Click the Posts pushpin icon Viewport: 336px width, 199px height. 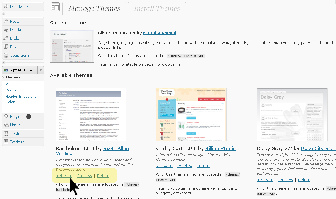point(6,21)
